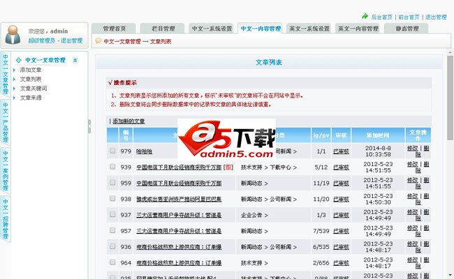Image resolution: width=454 pixels, height=279 pixels.
Task: Select the 中文一内容管理 tab
Action: [261, 29]
